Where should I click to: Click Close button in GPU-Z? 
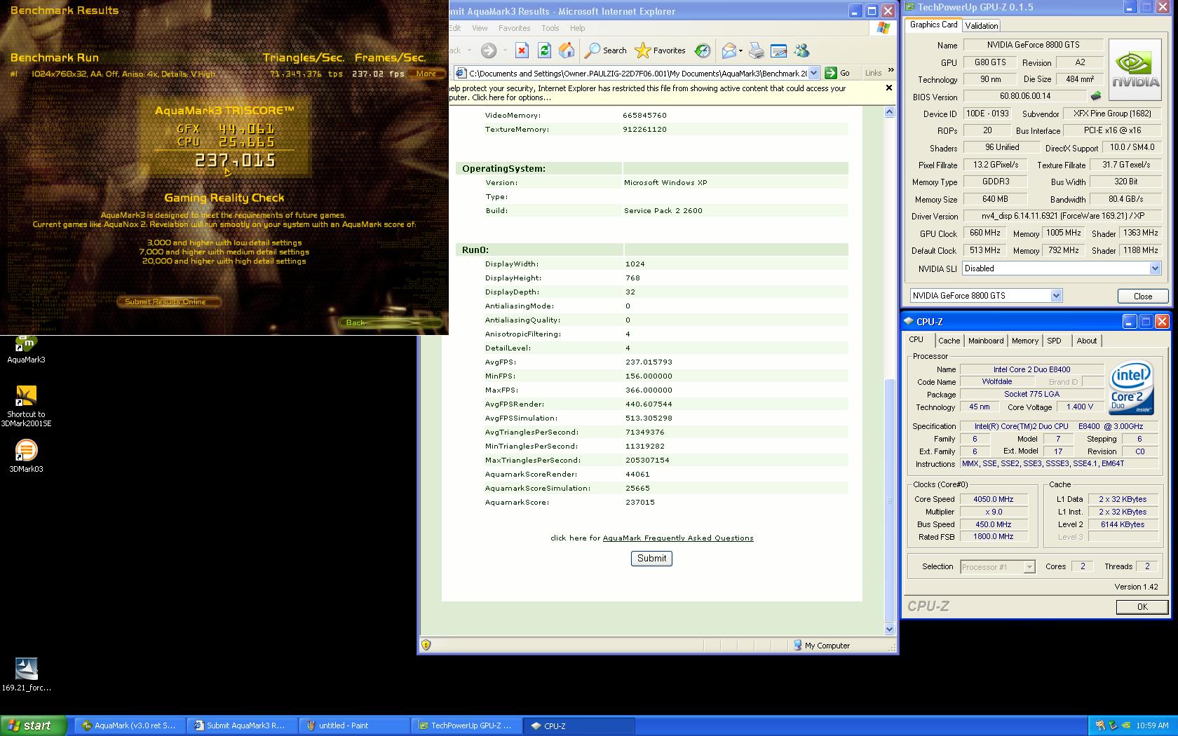[1142, 296]
